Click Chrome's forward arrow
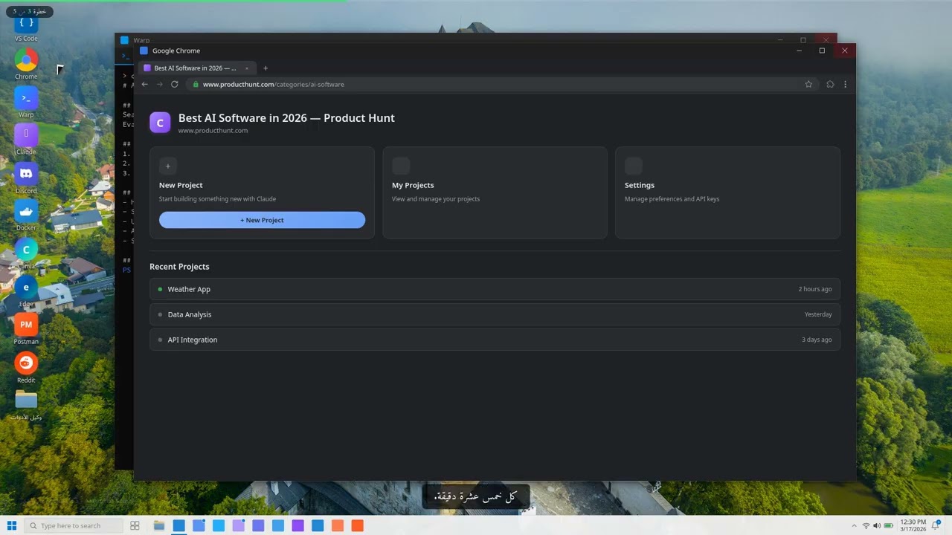 159,84
